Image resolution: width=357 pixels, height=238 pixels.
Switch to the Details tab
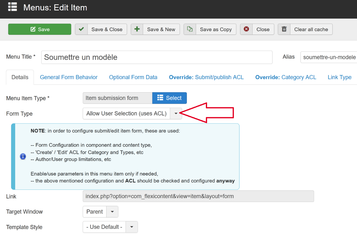(20, 77)
